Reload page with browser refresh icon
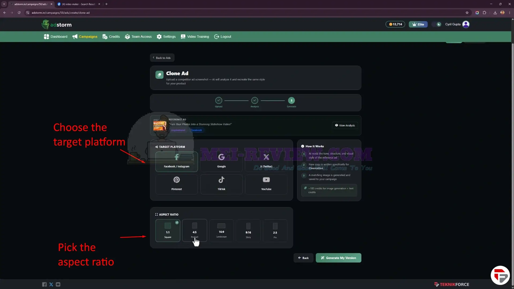This screenshot has width=514, height=289. [19, 13]
